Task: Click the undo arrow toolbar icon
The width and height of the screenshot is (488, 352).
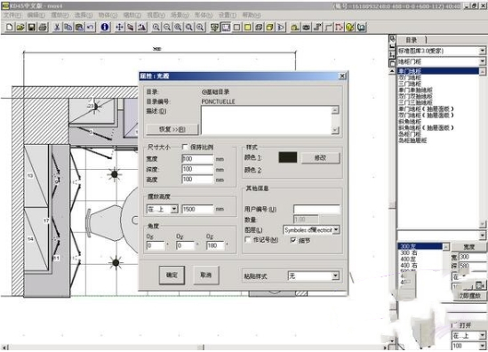Action: click(91, 28)
